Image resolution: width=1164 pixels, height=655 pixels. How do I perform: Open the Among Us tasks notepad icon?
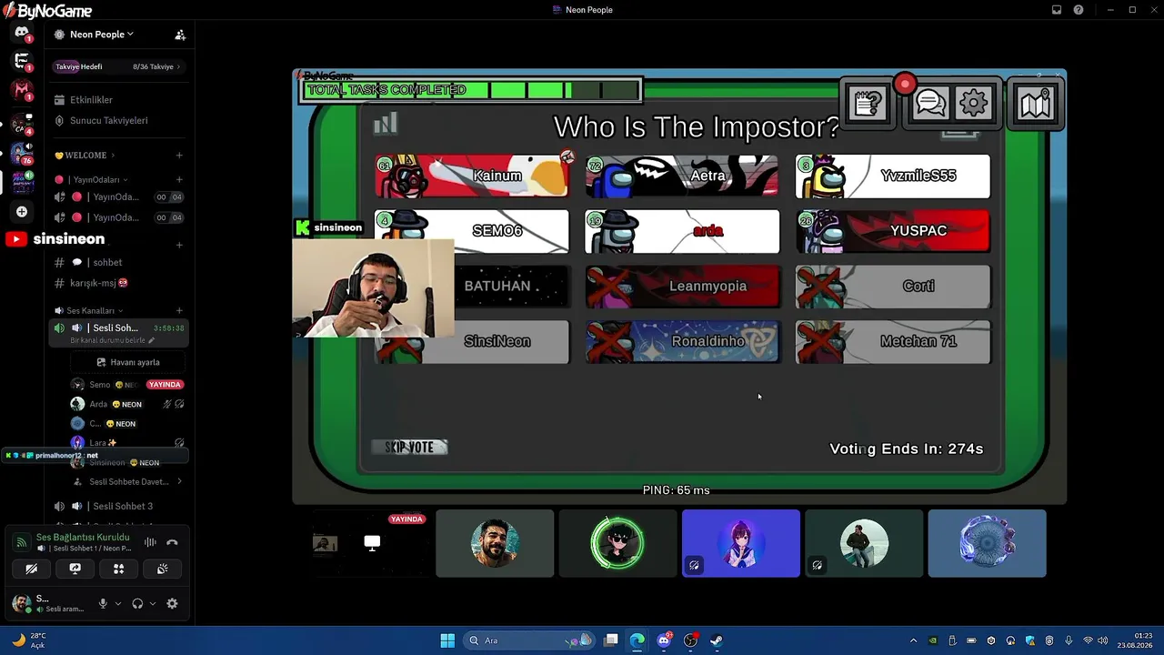click(x=868, y=104)
